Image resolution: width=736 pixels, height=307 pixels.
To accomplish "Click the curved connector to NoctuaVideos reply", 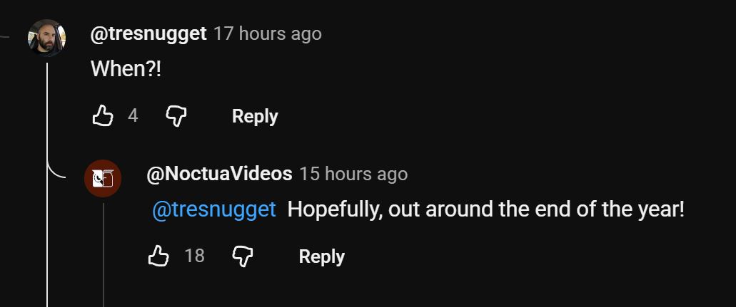I will (x=56, y=169).
